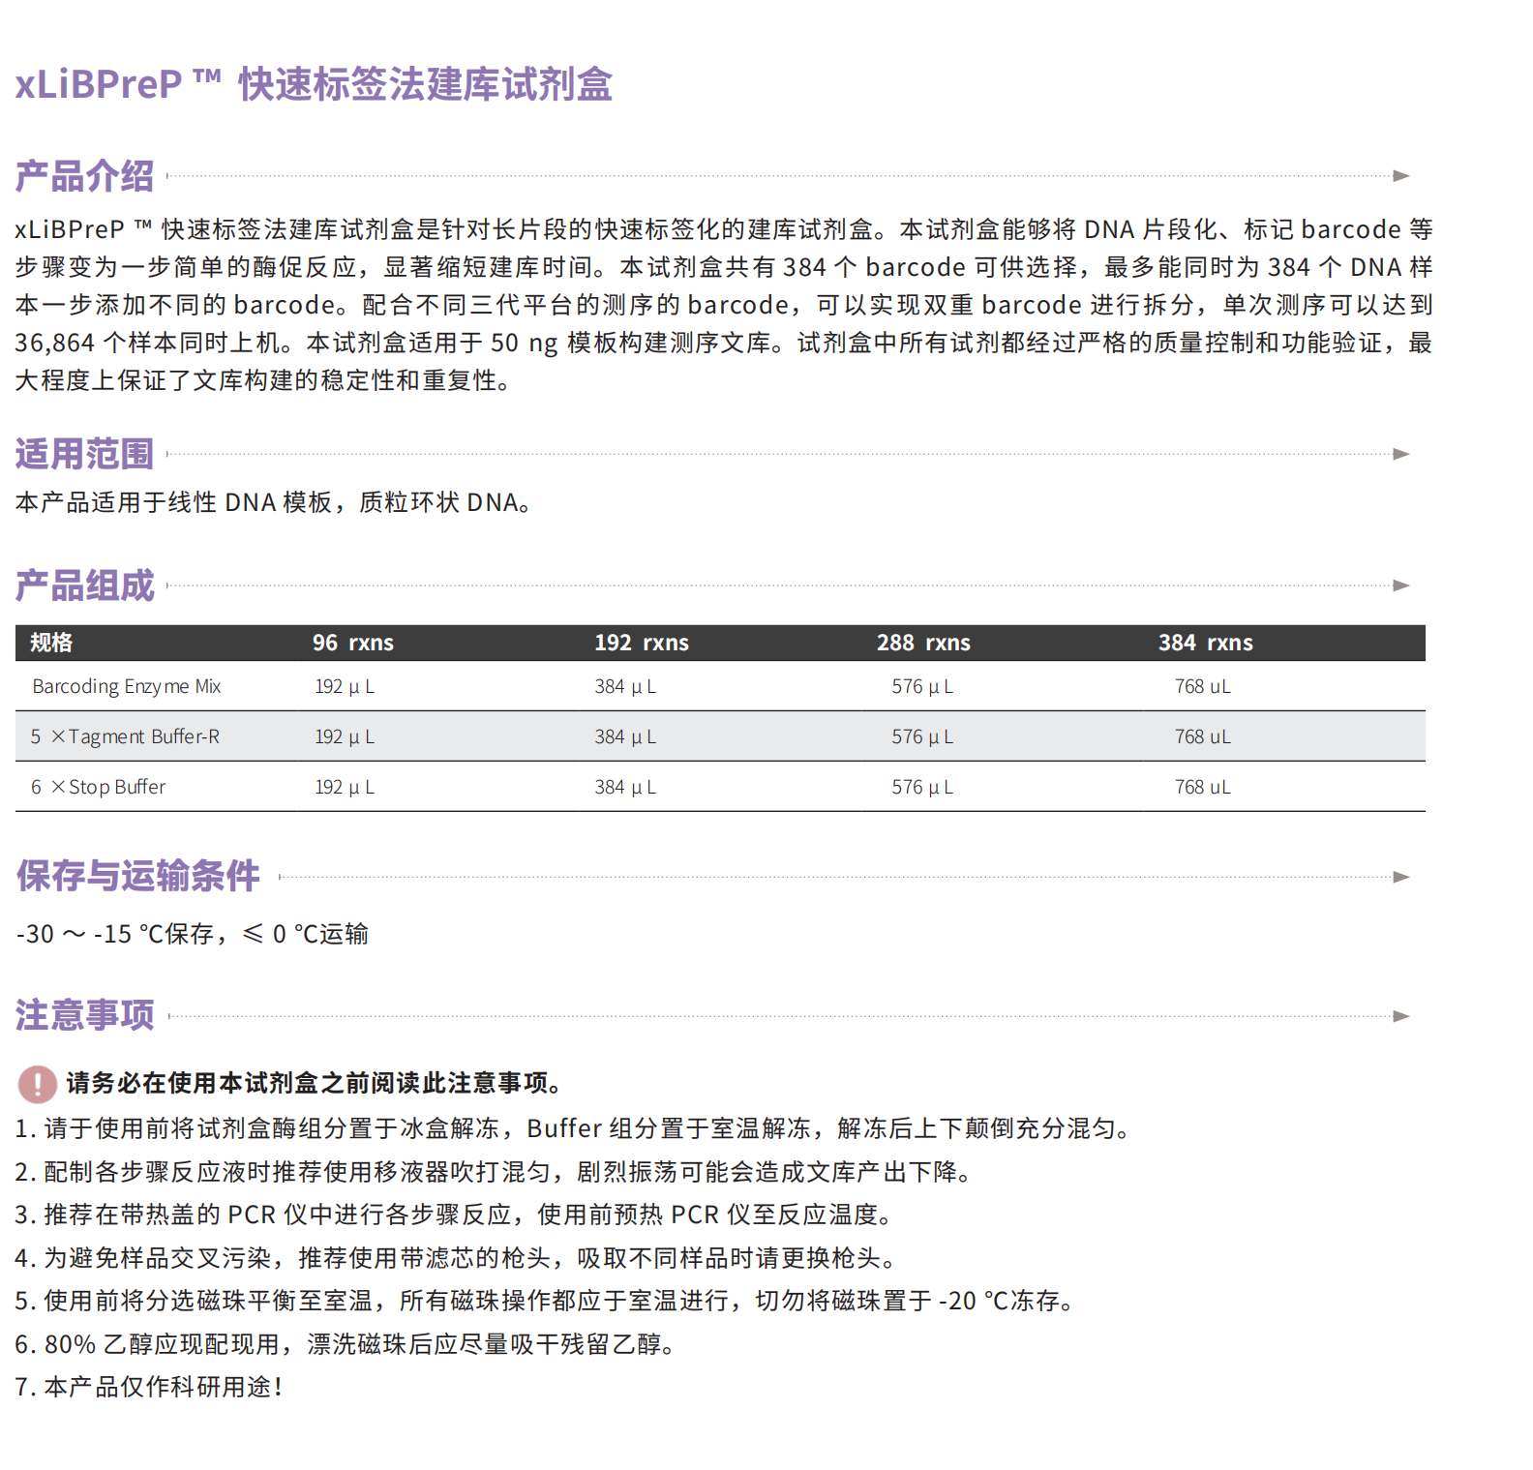Click the 规格 table column header

(x=51, y=643)
